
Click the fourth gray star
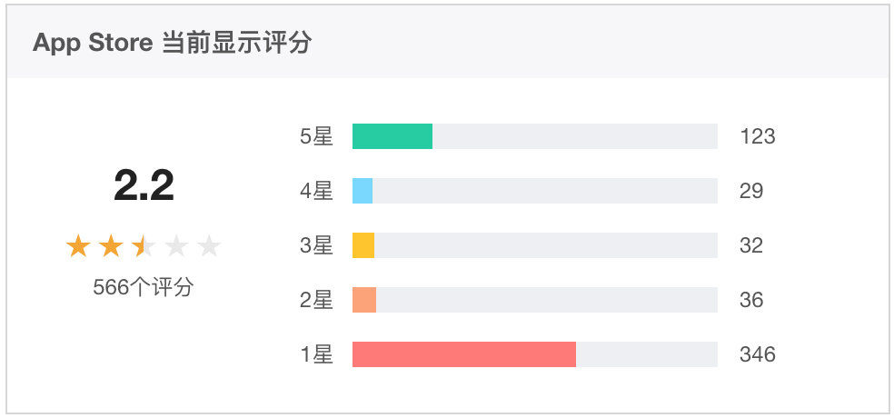(177, 246)
